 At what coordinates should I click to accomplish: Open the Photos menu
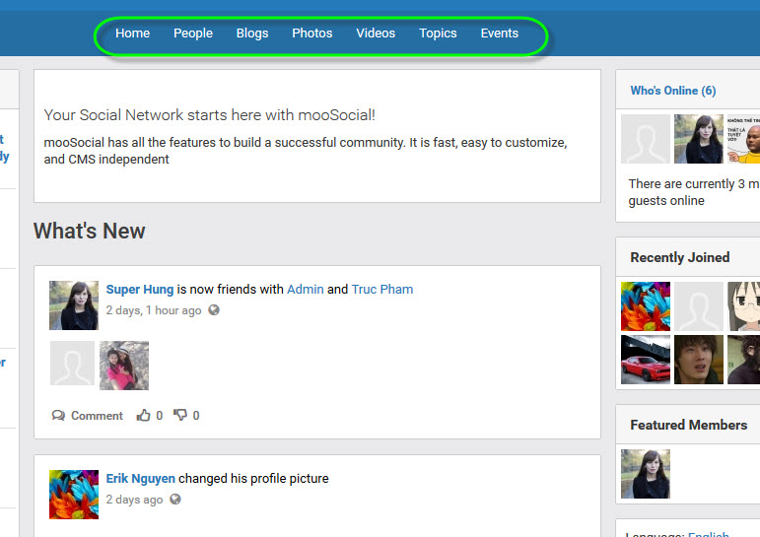312,34
